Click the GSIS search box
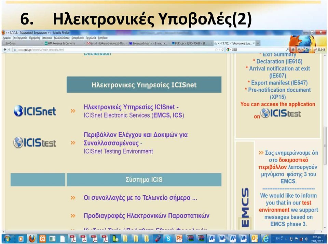328x244 pixels. pyautogui.click(x=258, y=50)
